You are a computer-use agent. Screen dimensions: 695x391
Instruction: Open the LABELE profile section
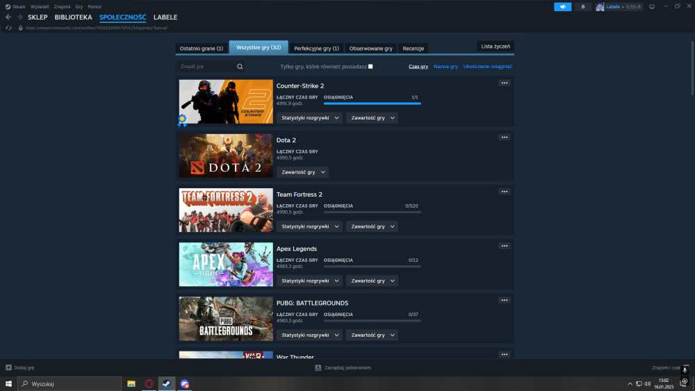click(165, 17)
